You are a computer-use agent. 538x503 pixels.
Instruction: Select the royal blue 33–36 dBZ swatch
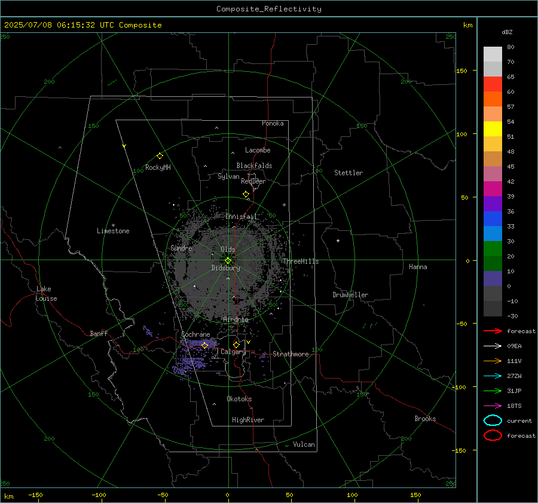click(493, 219)
